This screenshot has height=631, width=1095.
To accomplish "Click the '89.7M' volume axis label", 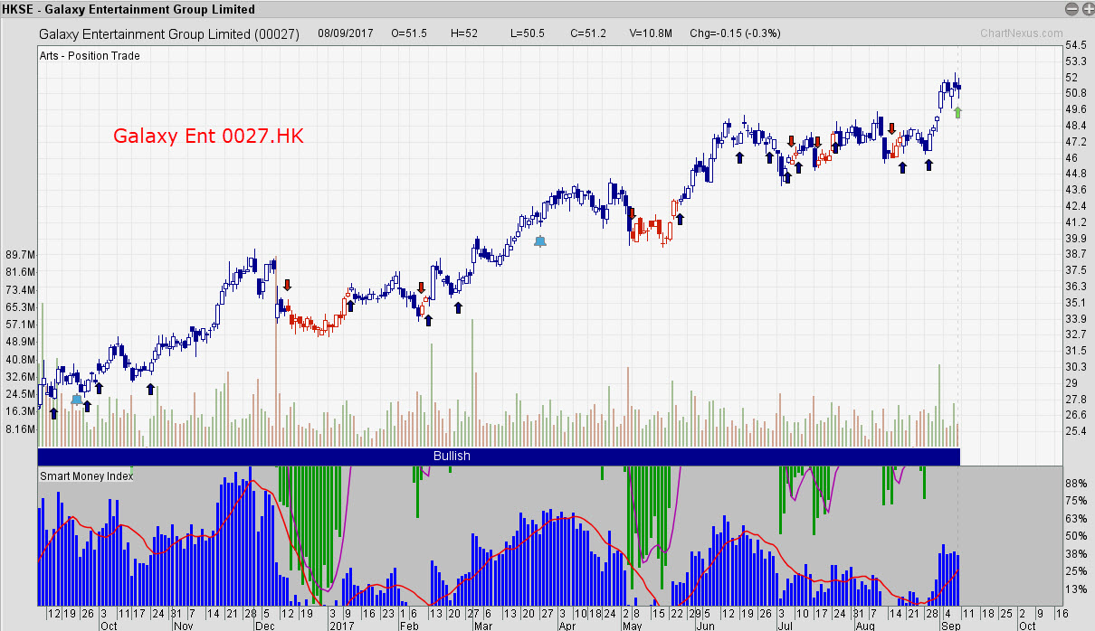I will 21,255.
